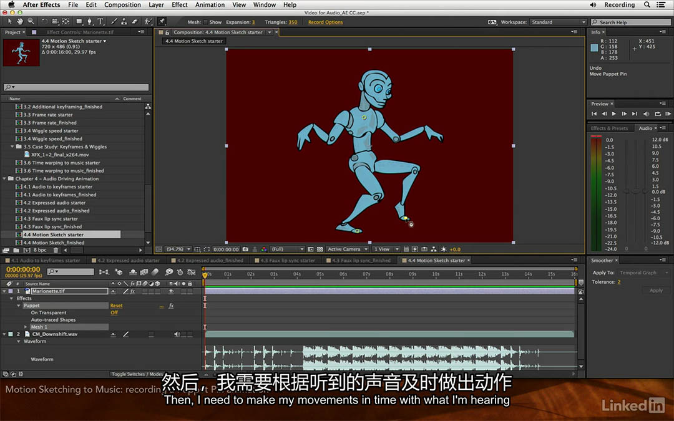This screenshot has height=421, width=674.
Task: Toggle shy switch on Marionette.tif layer
Action: (113, 291)
